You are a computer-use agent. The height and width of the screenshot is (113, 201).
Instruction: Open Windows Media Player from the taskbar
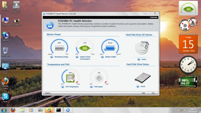31,110
